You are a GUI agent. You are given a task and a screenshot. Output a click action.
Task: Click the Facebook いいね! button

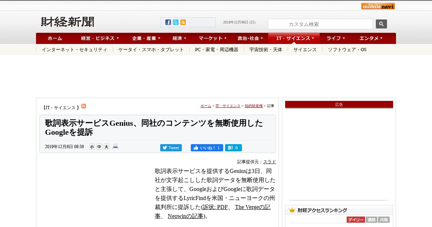click(x=207, y=148)
